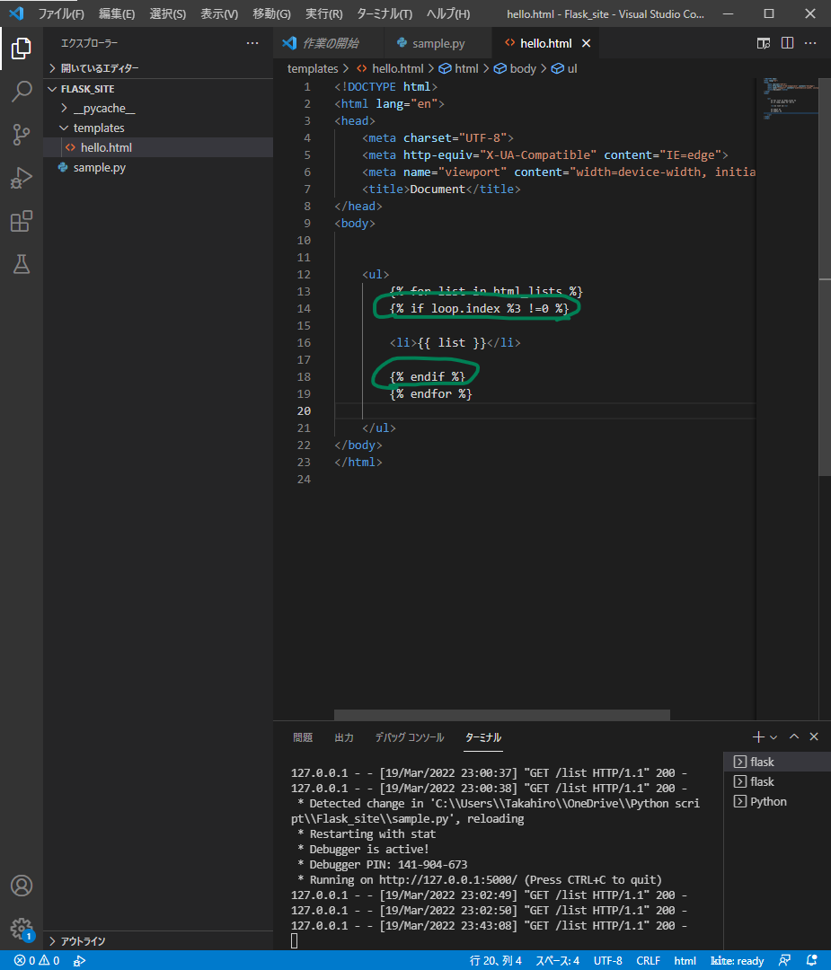Viewport: 831px width, 970px height.
Task: Open the new terminal launch profile dropdown
Action: 774,737
